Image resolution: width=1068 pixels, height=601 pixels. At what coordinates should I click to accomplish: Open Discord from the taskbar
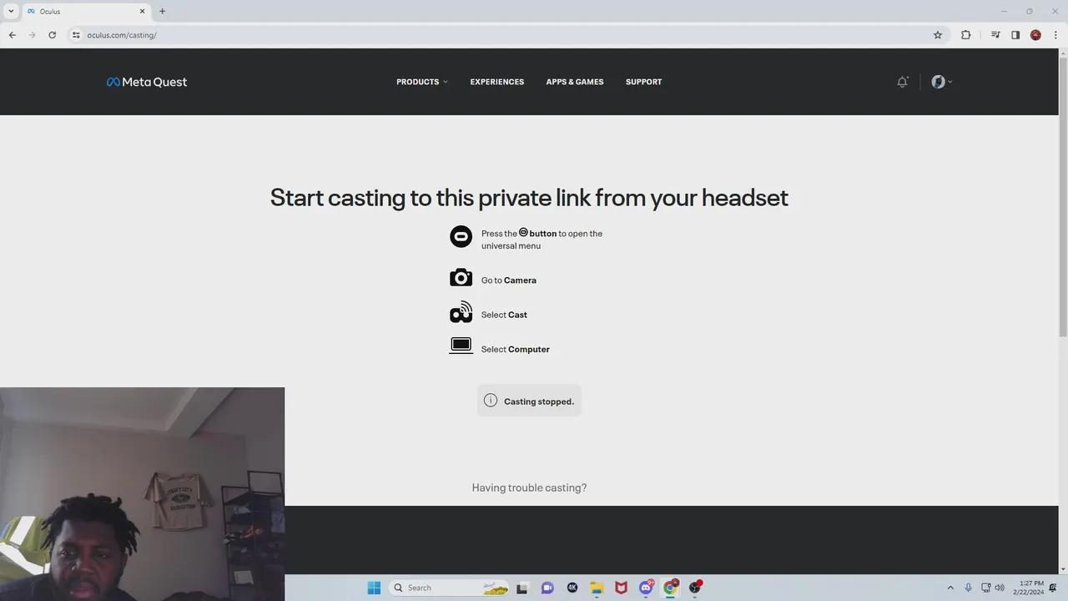click(646, 588)
